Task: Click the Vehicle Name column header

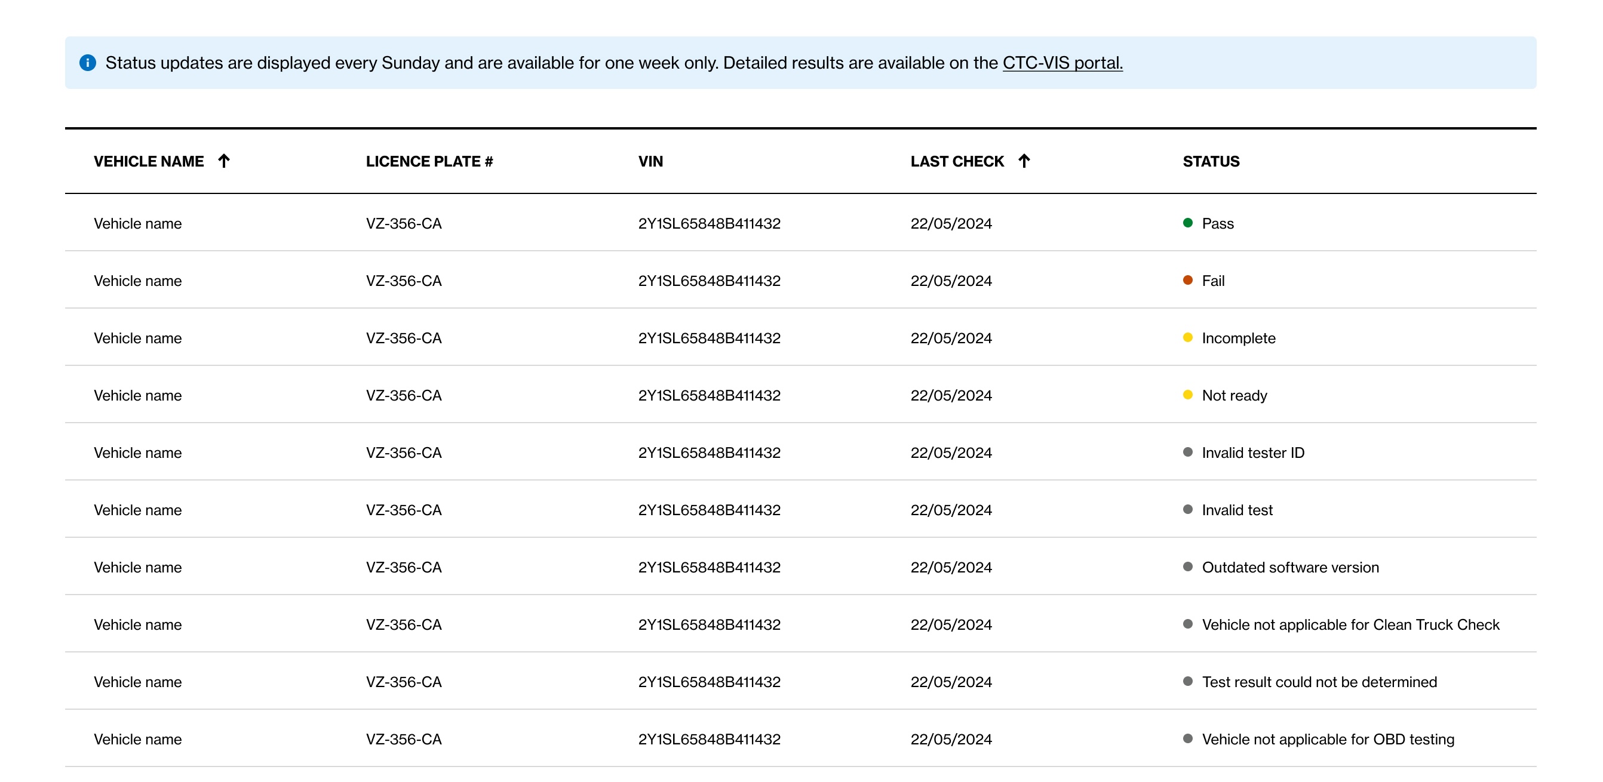Action: 149,162
